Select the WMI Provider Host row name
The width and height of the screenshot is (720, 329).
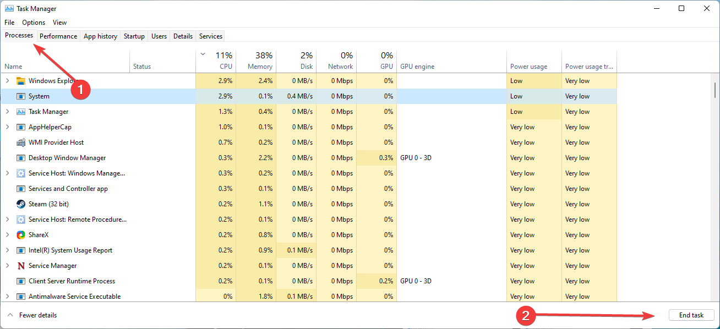56,142
